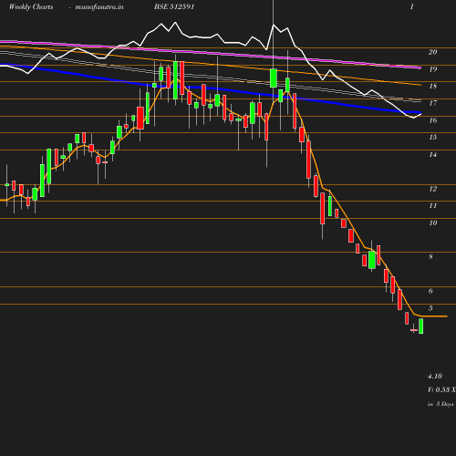This screenshot has width=456, height=456.
Task: Click the price axis label 10
Action: click(x=433, y=223)
